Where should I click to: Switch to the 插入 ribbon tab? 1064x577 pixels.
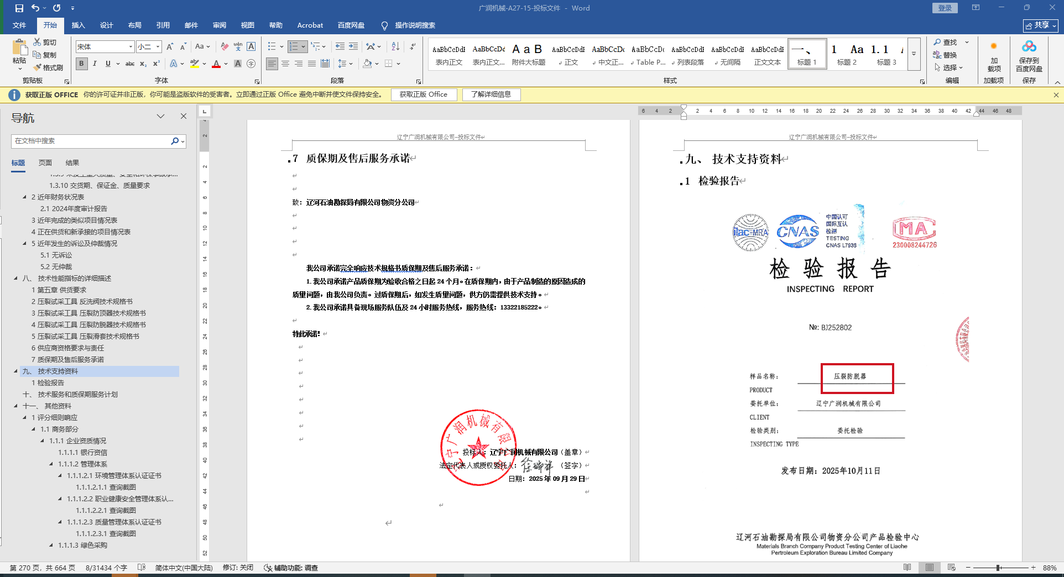[79, 25]
